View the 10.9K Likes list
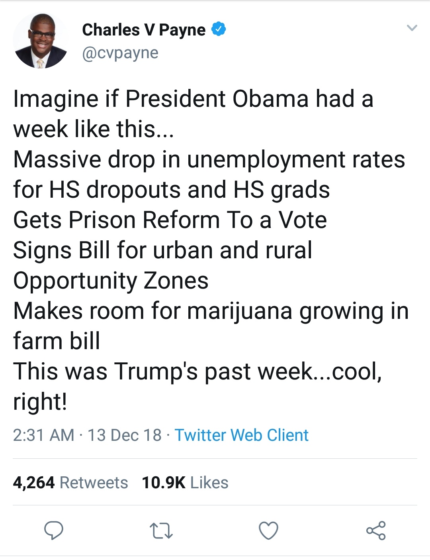The width and height of the screenshot is (430, 560). coord(185,483)
